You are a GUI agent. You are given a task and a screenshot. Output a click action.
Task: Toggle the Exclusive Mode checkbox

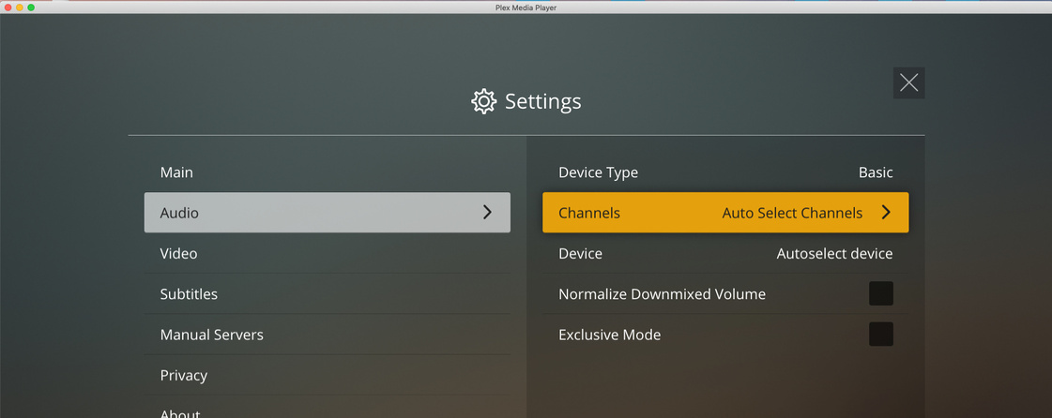pos(881,335)
